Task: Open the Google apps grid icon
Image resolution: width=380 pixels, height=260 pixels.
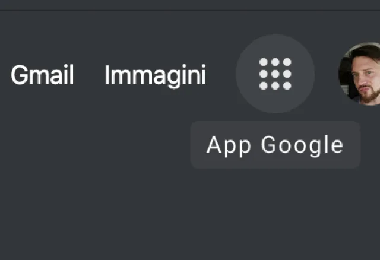Action: (275, 74)
